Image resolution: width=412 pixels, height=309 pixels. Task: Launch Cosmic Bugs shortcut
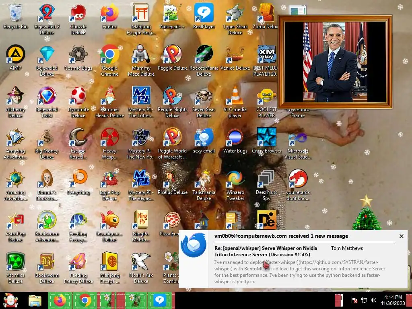(78, 58)
